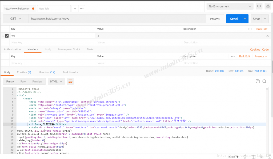Collapse the <head> node at line 4
This screenshot has height=159, width=273.
(15, 99)
